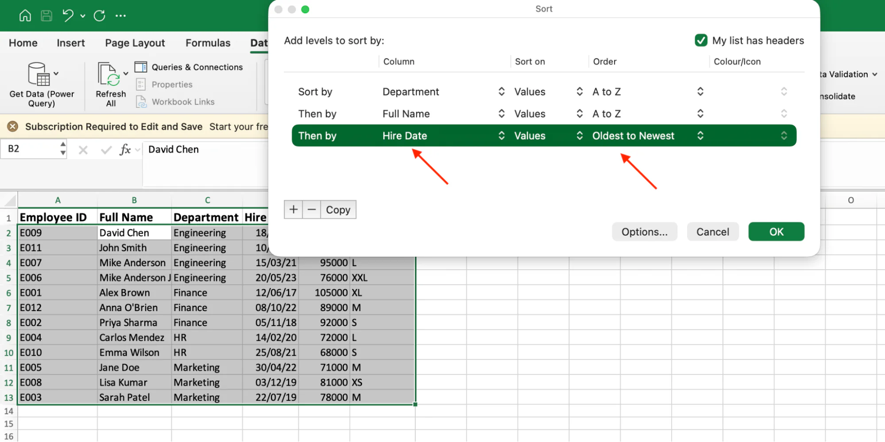Open the Insert ribbon tab
Image resolution: width=885 pixels, height=442 pixels.
tap(71, 43)
